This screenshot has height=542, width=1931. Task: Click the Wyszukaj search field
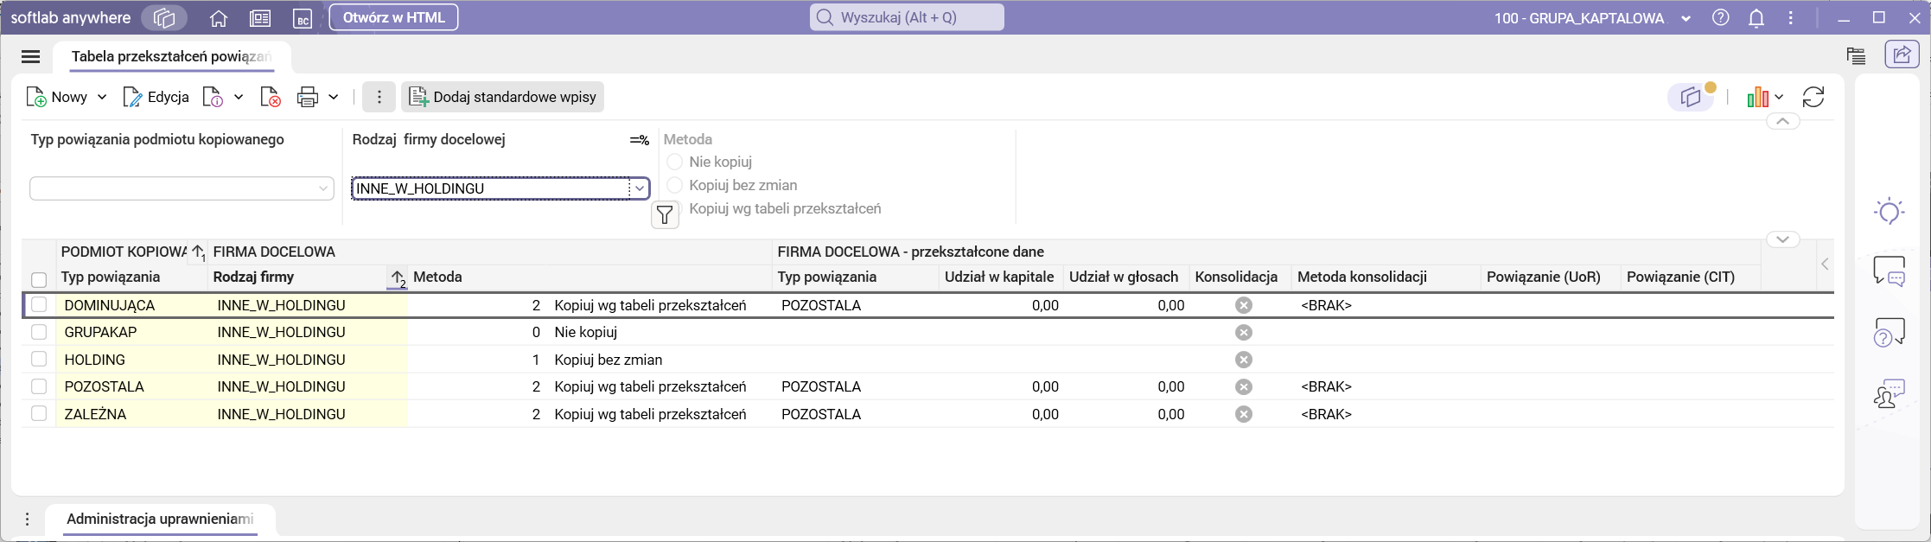(x=907, y=17)
